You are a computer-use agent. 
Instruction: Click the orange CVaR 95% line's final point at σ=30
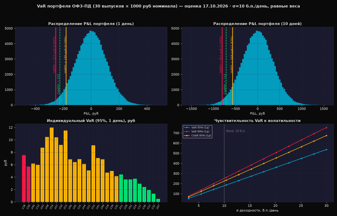326,136
